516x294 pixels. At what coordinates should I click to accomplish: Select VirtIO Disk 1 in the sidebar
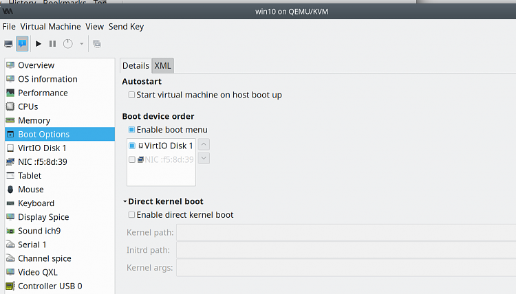click(x=60, y=148)
